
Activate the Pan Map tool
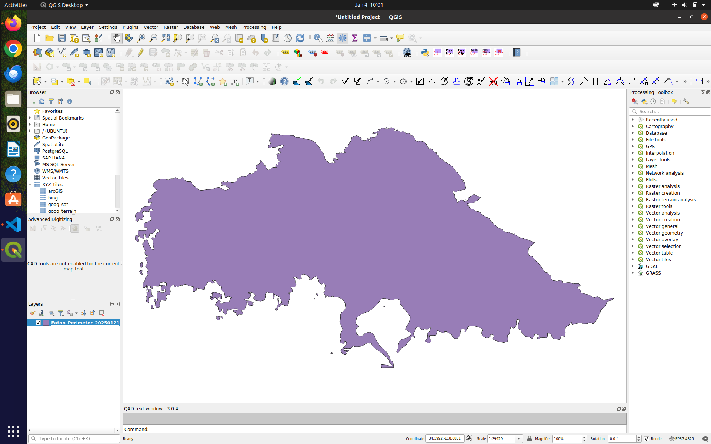[116, 38]
